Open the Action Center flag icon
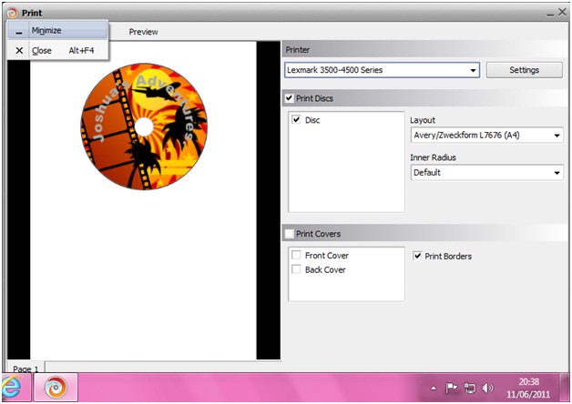The image size is (572, 404). (x=451, y=388)
